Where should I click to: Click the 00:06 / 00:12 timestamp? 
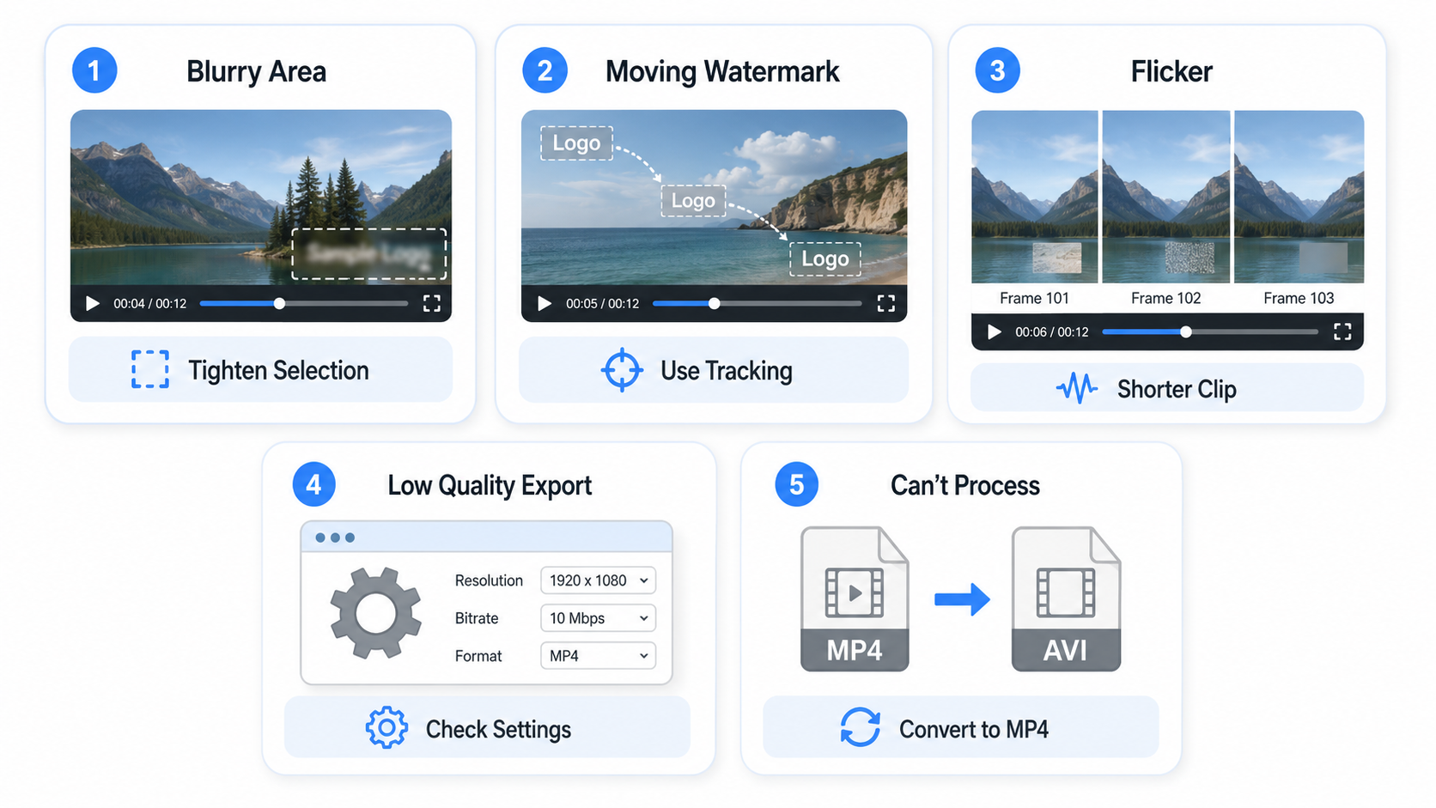pyautogui.click(x=1052, y=332)
